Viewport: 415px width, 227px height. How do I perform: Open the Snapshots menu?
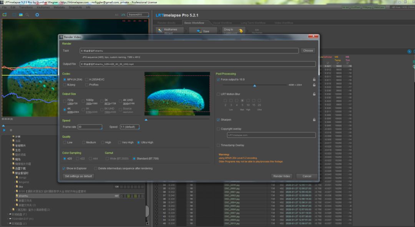point(75,7)
